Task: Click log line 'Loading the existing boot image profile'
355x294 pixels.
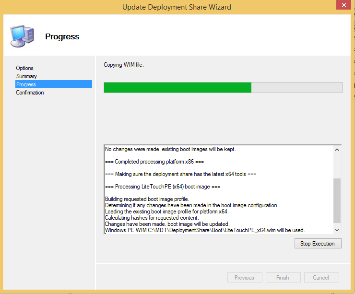Action: pos(167,212)
